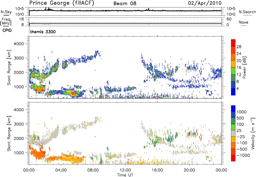Click the "04:00" time axis label
Screen dimensions: 256x177
pyautogui.click(x=61, y=170)
